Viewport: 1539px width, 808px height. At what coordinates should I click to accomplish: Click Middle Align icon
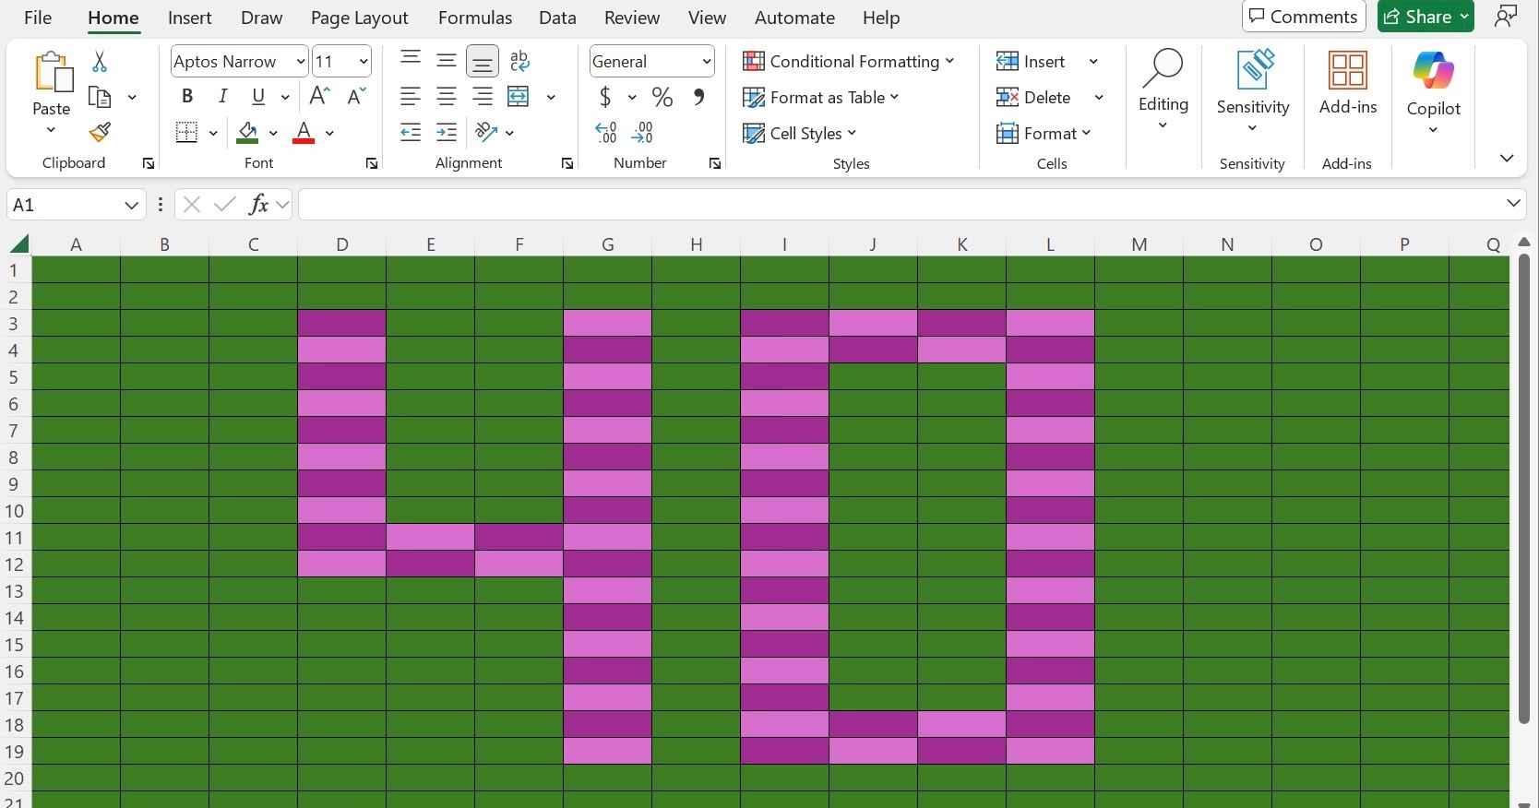(x=447, y=61)
